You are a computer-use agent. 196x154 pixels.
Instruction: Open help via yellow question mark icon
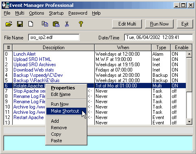pyautogui.click(x=81, y=24)
